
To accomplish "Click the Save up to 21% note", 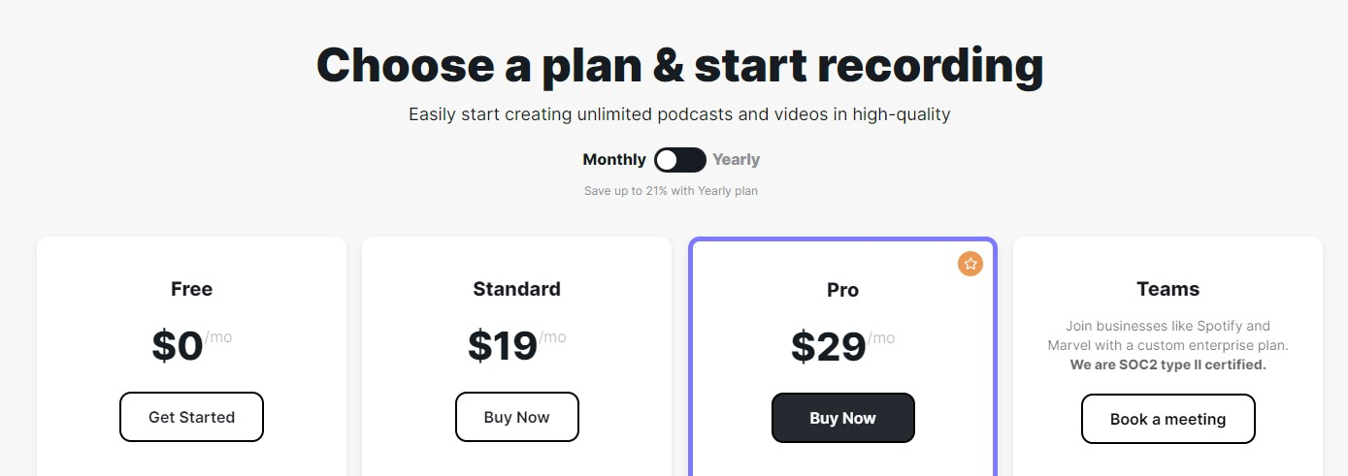I will pyautogui.click(x=671, y=191).
